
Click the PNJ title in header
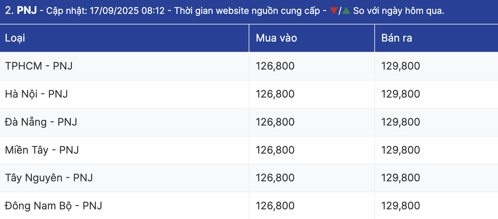[27, 11]
